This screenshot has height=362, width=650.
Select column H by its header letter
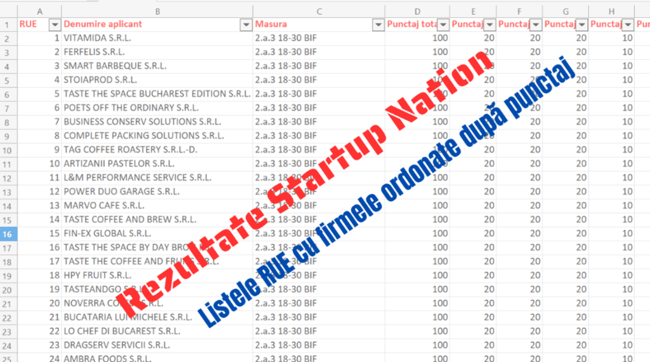click(612, 11)
